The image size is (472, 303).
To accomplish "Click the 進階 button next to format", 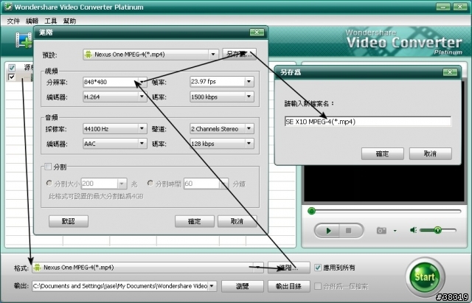I will 288,268.
